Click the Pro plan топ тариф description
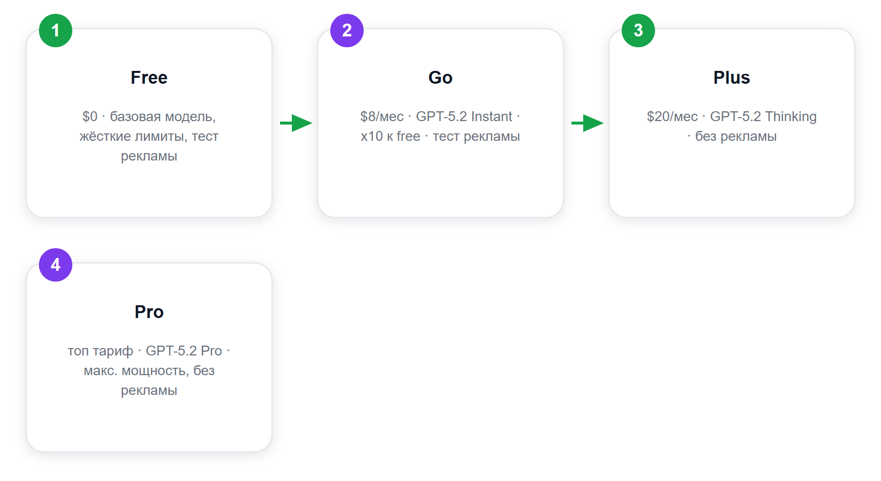This screenshot has width=881, height=481. (149, 371)
